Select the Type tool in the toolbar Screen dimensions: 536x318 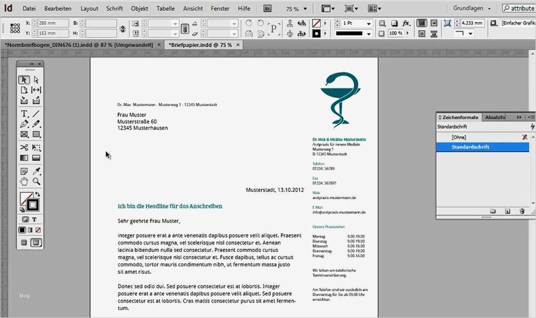(23, 113)
